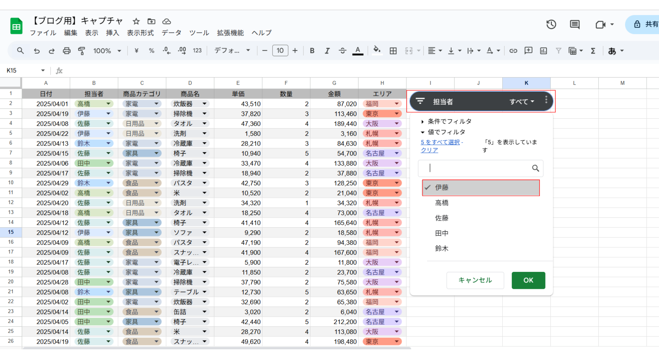The height and width of the screenshot is (359, 659).
Task: Click the functions sigma icon
Action: pos(593,51)
